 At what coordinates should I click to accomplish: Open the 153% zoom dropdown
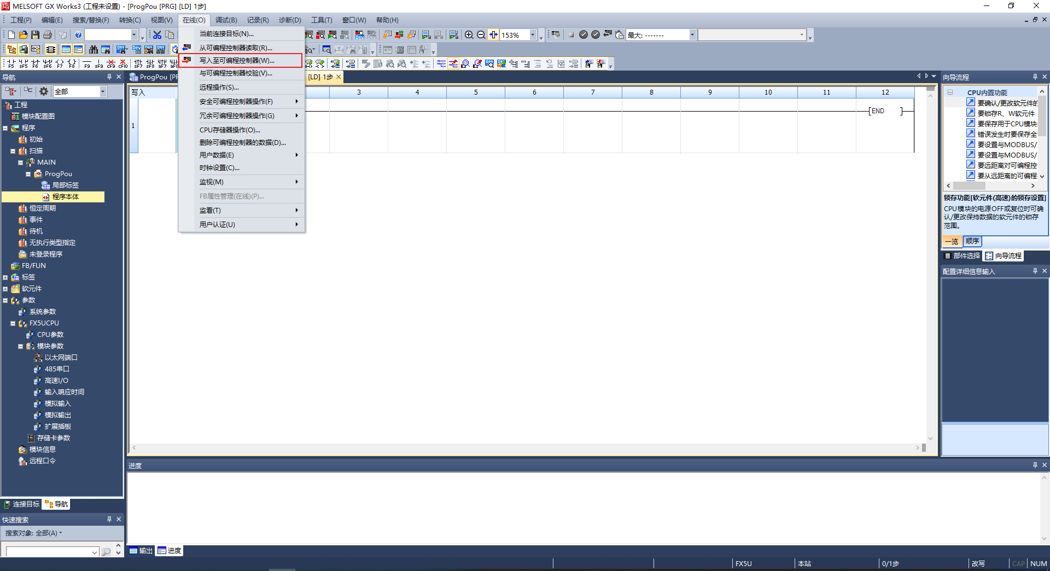pos(533,35)
